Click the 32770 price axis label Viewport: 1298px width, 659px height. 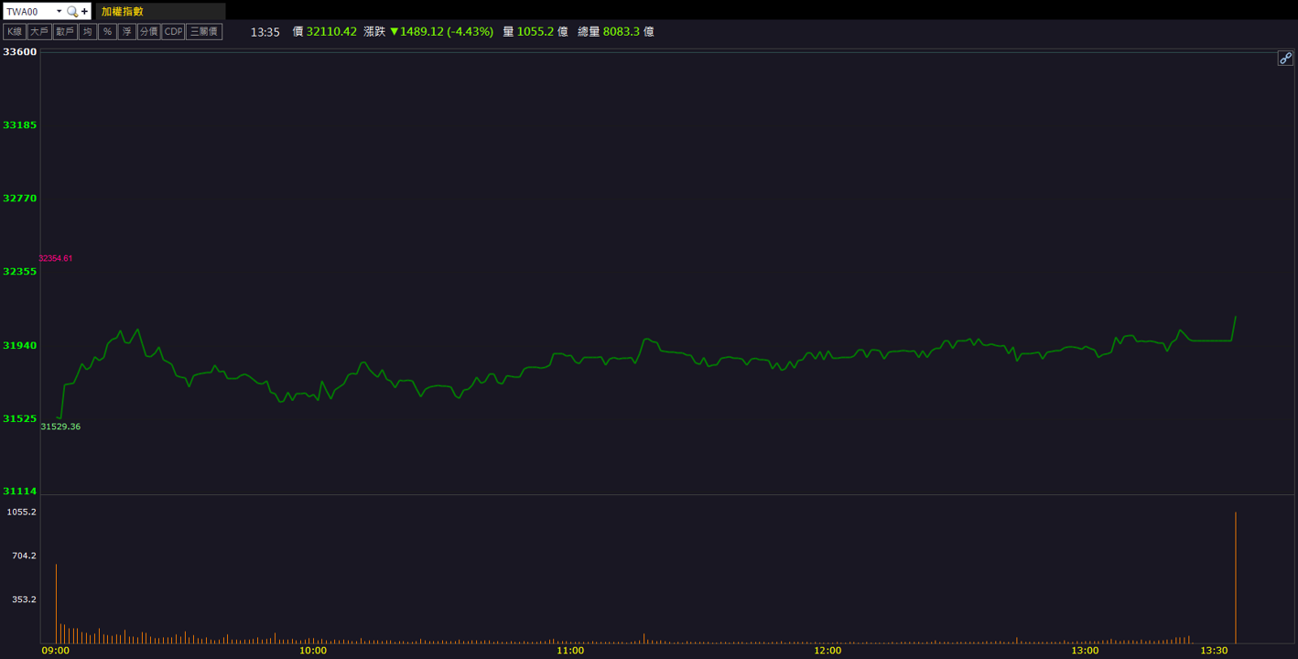[x=20, y=199]
